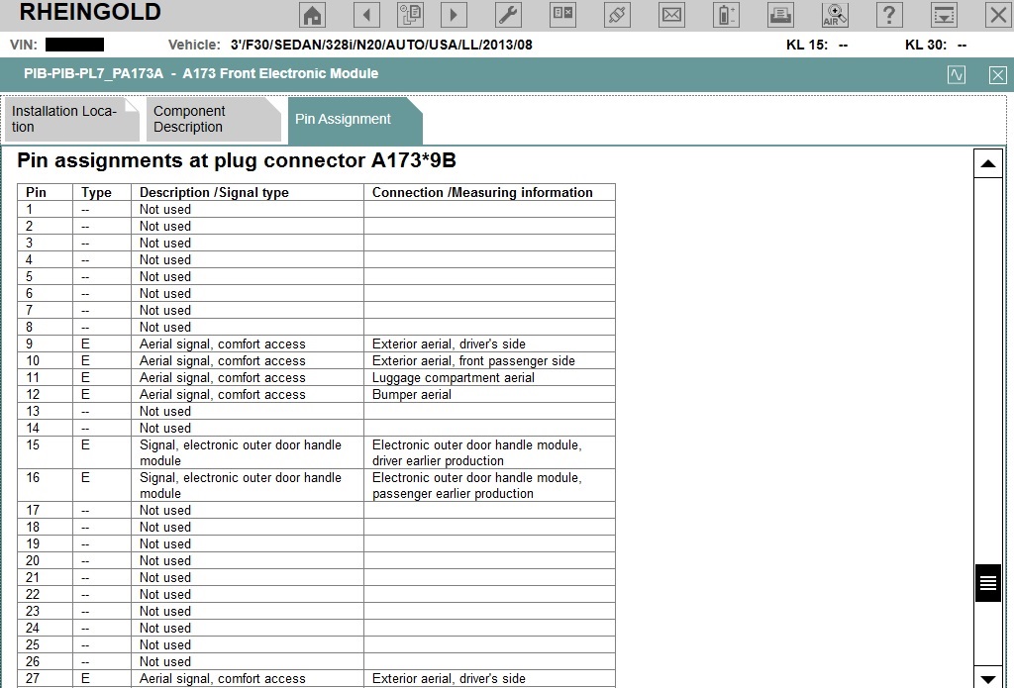Switch to Component Description tab
Viewport: 1014px width, 688px height.
coord(214,119)
